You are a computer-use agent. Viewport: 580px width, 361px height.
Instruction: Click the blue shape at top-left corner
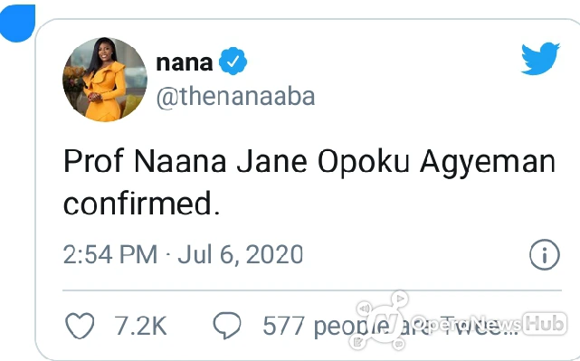17,23
